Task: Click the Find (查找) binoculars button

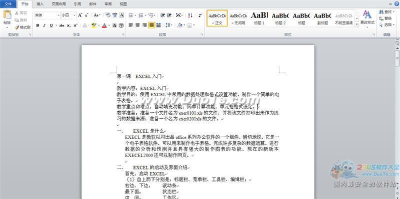Action: pyautogui.click(x=386, y=12)
